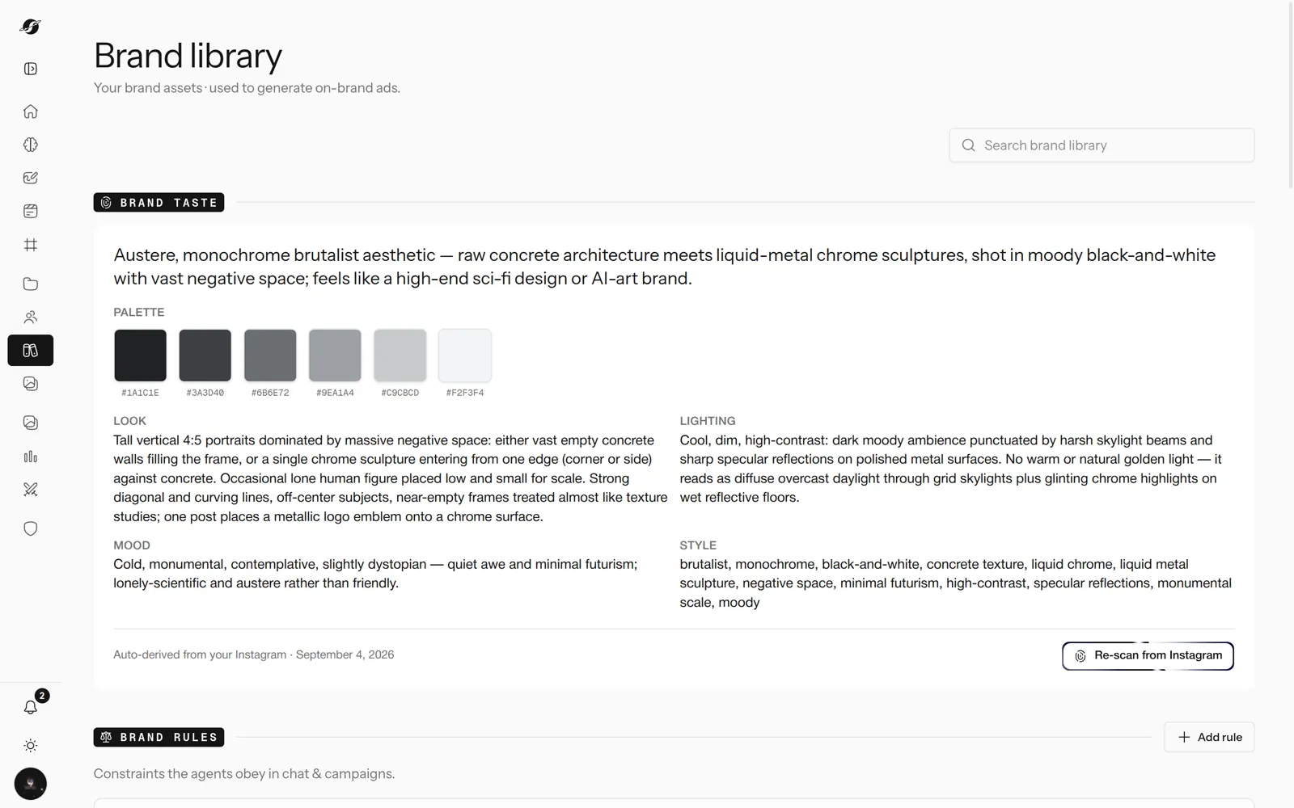Go to the Home icon in sidebar
This screenshot has width=1294, height=808.
point(31,112)
